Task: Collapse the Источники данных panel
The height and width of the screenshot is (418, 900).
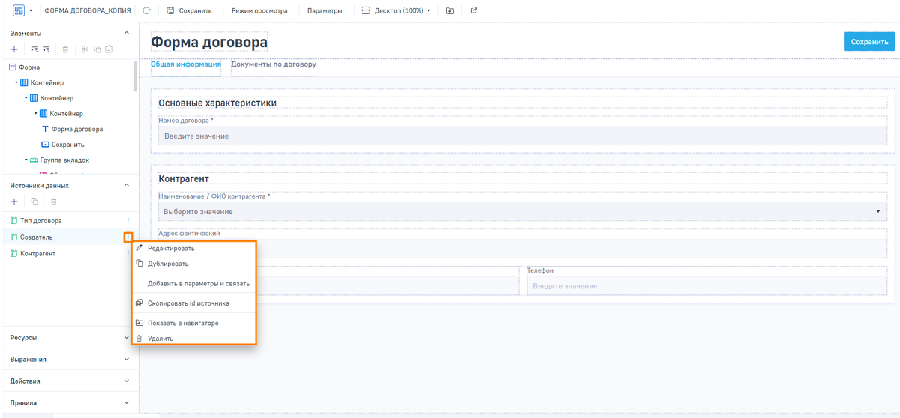Action: (x=126, y=185)
